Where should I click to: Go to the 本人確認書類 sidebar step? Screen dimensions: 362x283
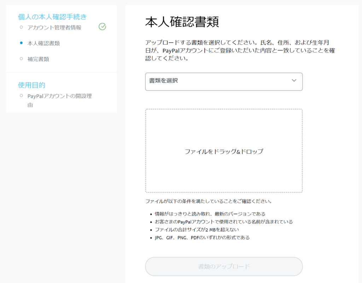click(43, 43)
